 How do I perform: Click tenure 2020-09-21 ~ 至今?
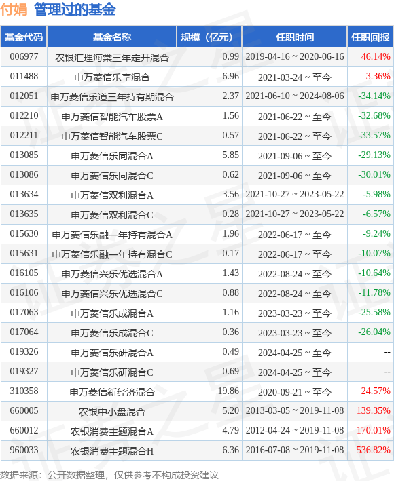[295, 391]
